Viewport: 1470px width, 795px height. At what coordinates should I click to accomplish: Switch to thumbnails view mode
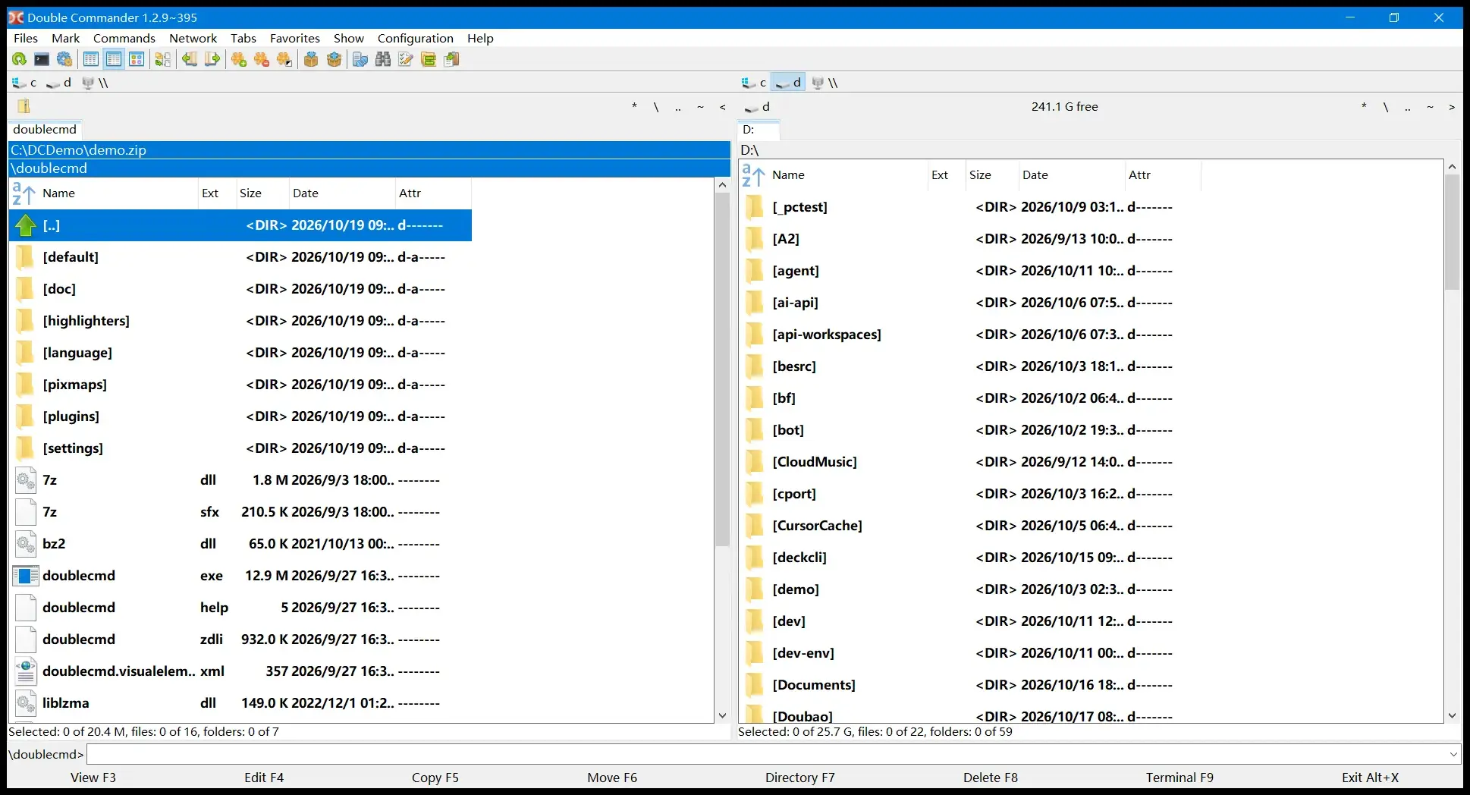[137, 59]
